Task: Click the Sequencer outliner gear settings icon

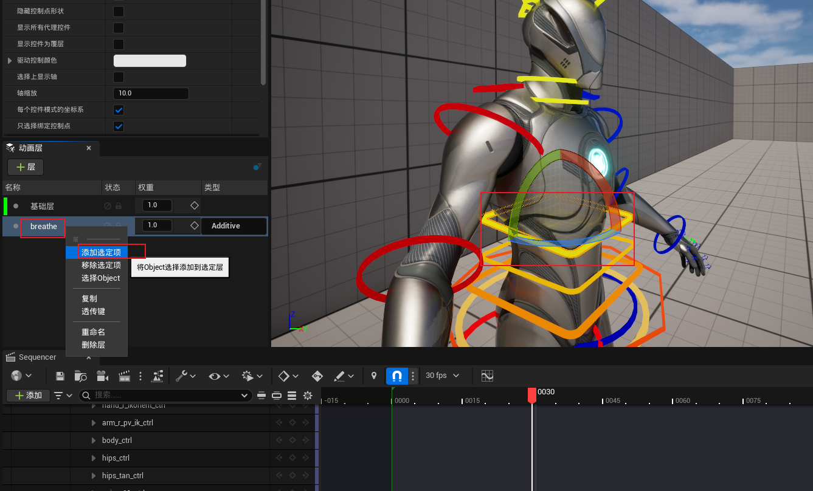Action: tap(308, 396)
